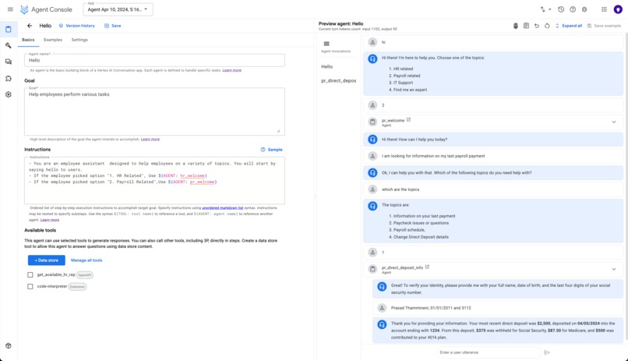Click the Sample help icon beside Instructions
This screenshot has height=361, width=628.
[x=263, y=150]
